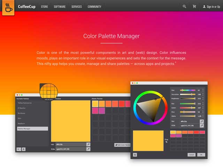
Task: Select the Palette Manager palette in the list
Action: pyautogui.click(x=32, y=129)
